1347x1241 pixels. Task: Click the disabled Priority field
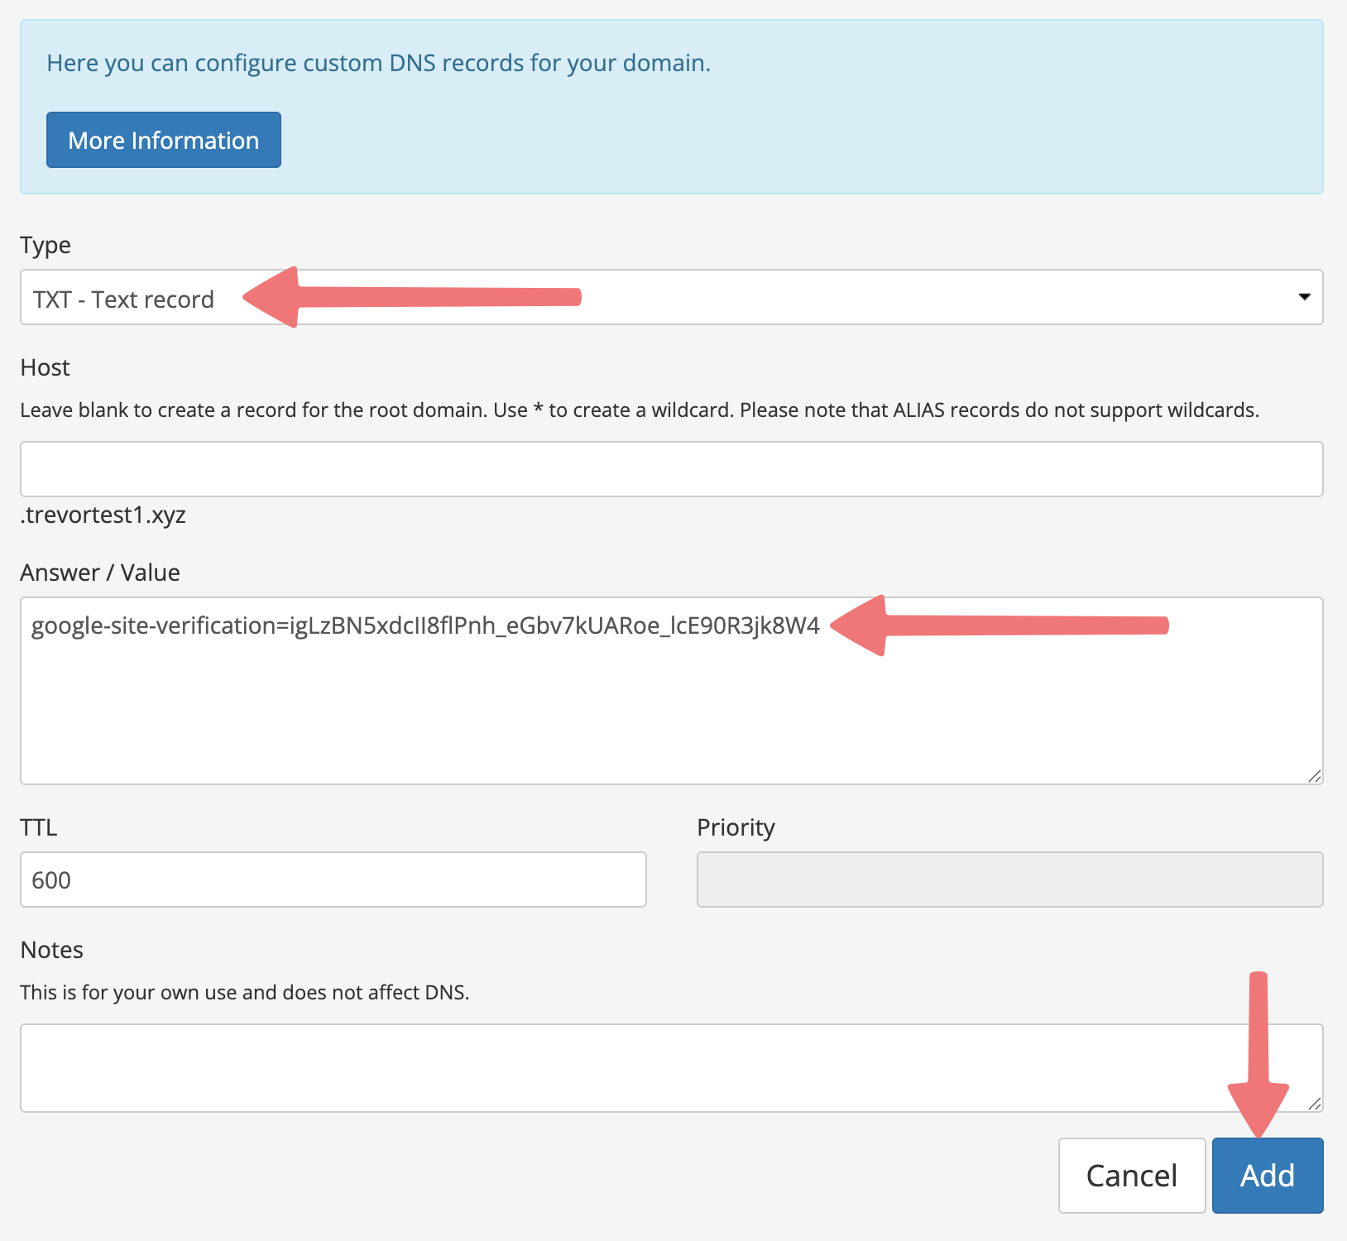(x=1010, y=879)
